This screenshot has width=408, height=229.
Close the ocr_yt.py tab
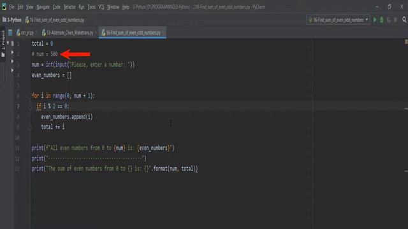[x=36, y=32]
